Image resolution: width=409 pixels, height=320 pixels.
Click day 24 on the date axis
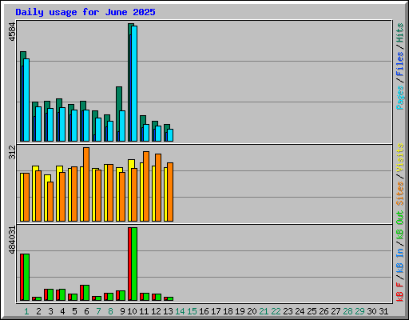coord(300,311)
